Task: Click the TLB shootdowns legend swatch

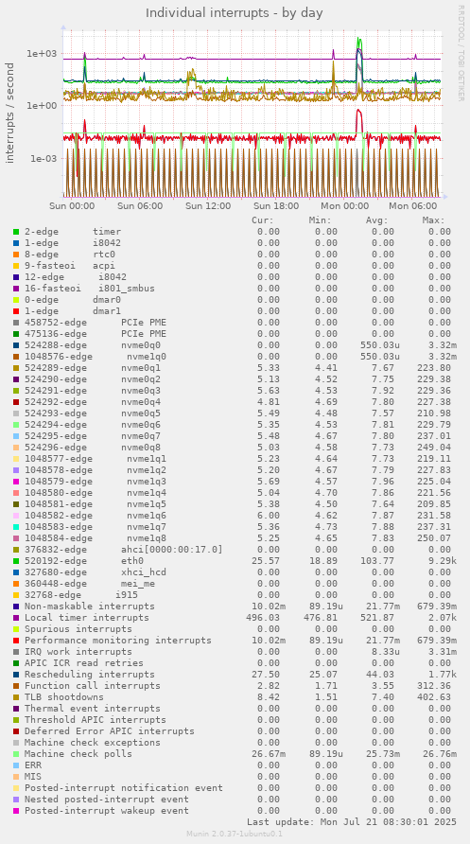Action: [15, 697]
